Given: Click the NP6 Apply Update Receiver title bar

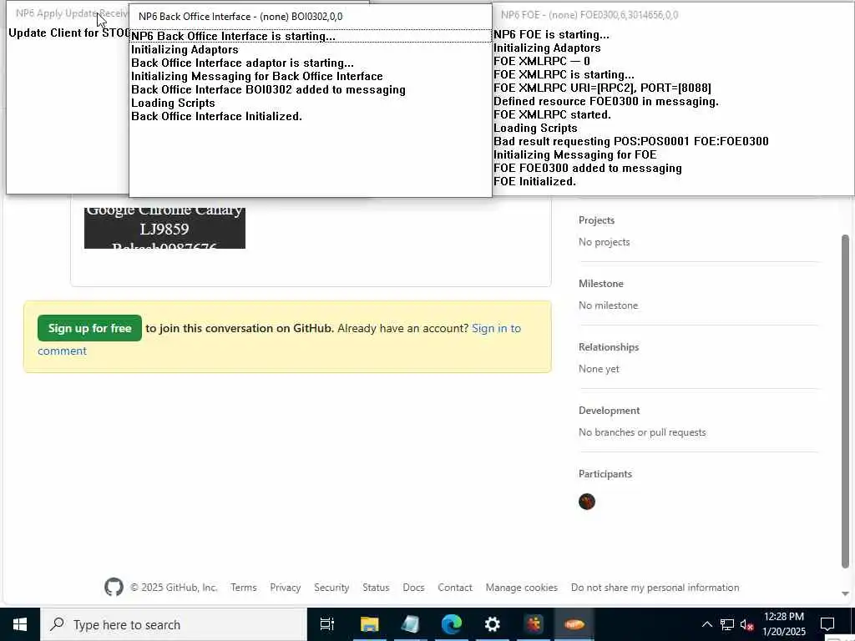Looking at the screenshot, I should 68,13.
